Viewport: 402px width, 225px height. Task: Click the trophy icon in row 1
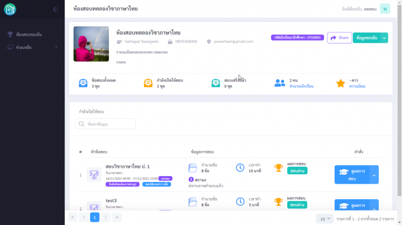click(x=278, y=168)
